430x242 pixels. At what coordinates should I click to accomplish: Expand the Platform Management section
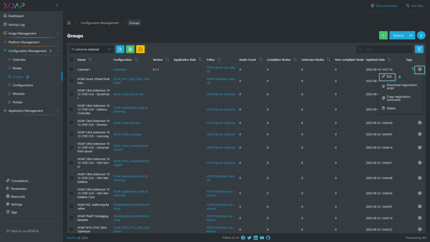31,42
